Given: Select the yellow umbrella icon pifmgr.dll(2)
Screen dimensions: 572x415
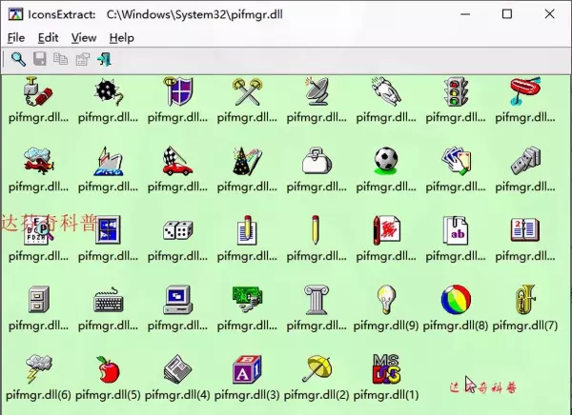Looking at the screenshot, I should click(317, 368).
